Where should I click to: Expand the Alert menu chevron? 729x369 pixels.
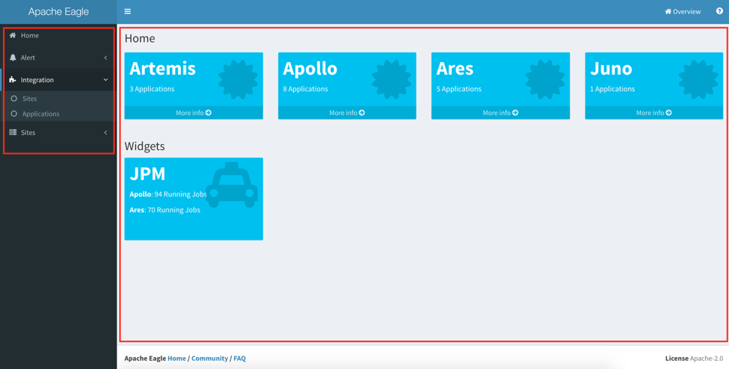105,58
